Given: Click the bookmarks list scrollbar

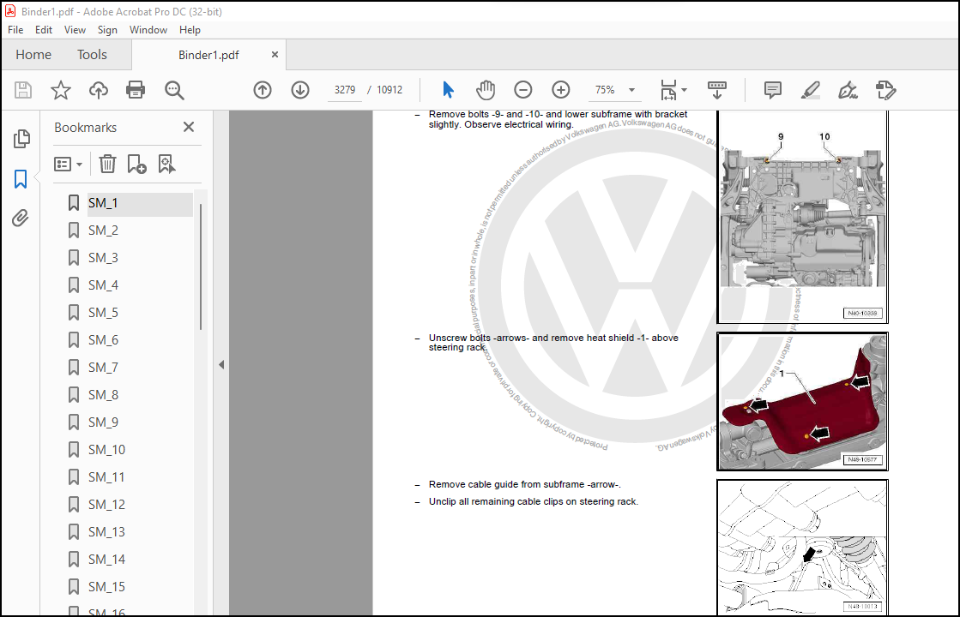Looking at the screenshot, I should tap(200, 267).
